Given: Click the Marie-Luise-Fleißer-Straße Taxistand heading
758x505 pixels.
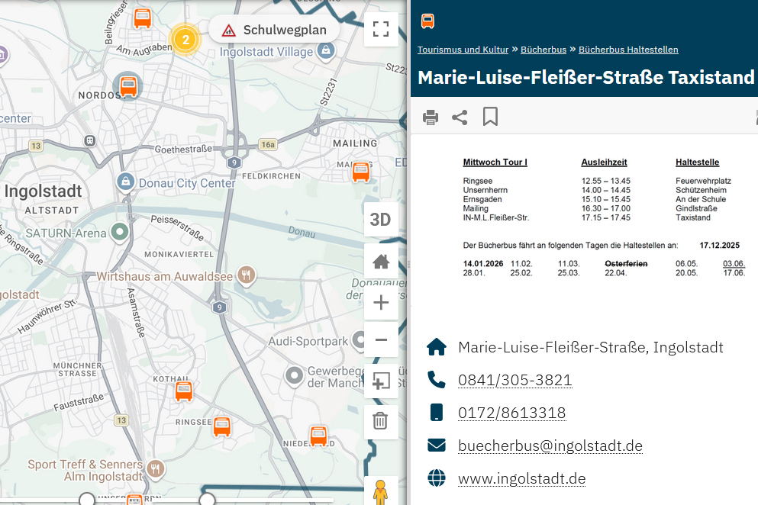Looking at the screenshot, I should click(x=585, y=77).
